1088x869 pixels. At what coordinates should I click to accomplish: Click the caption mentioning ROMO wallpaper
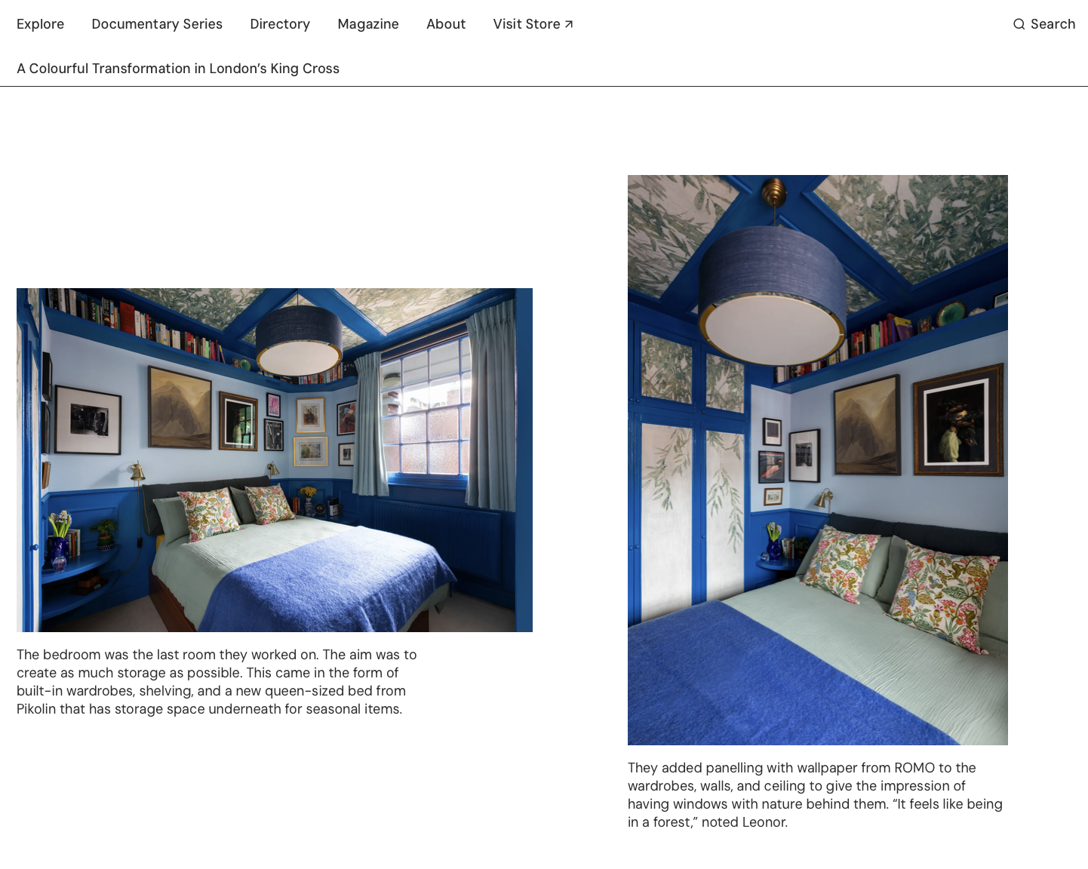point(816,795)
